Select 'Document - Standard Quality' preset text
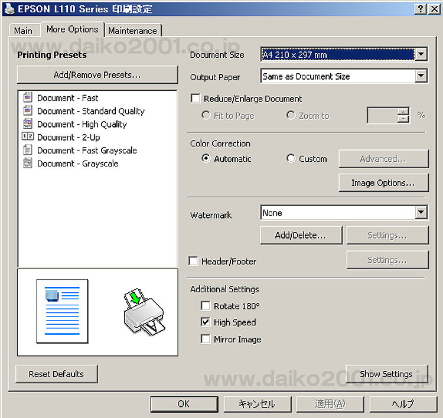 click(x=91, y=111)
